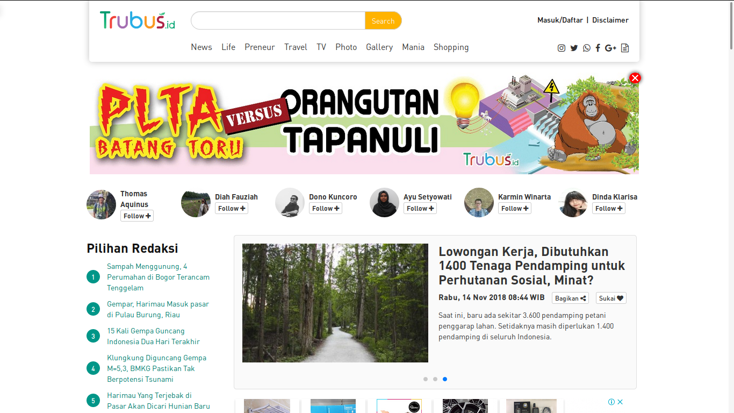
Task: Open the Shopping menu
Action: (x=451, y=47)
